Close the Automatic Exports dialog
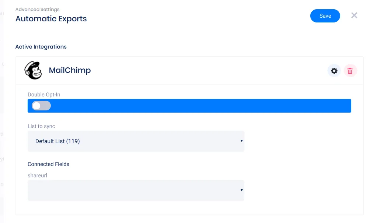The height and width of the screenshot is (223, 374). click(x=354, y=15)
